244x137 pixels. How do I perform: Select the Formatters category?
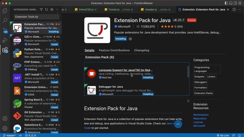[x=201, y=88]
